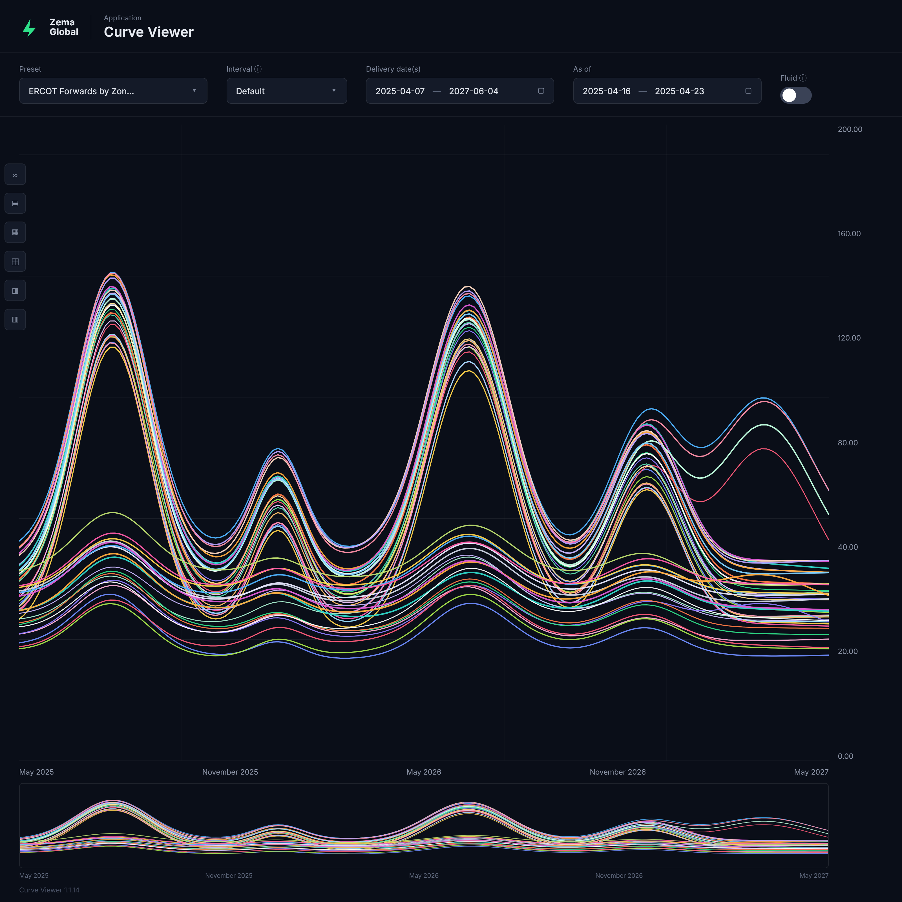The image size is (902, 902).
Task: Click the navigator's May 2026 label
Action: (423, 876)
